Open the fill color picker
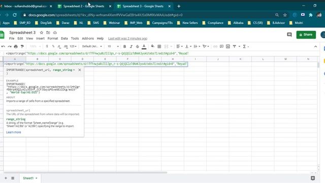Screen dimensions: 325x183 point(152,46)
